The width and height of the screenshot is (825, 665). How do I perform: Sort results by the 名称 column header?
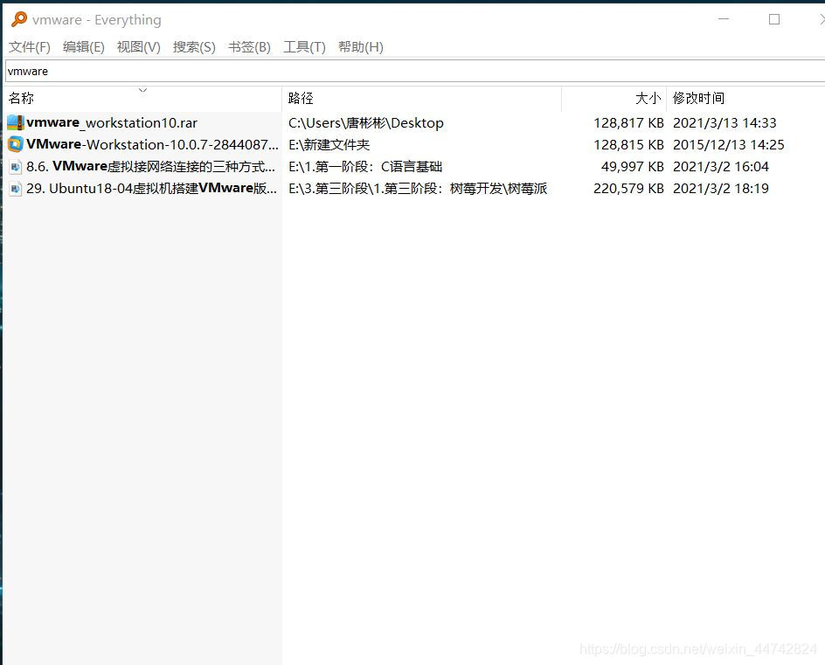click(142, 99)
